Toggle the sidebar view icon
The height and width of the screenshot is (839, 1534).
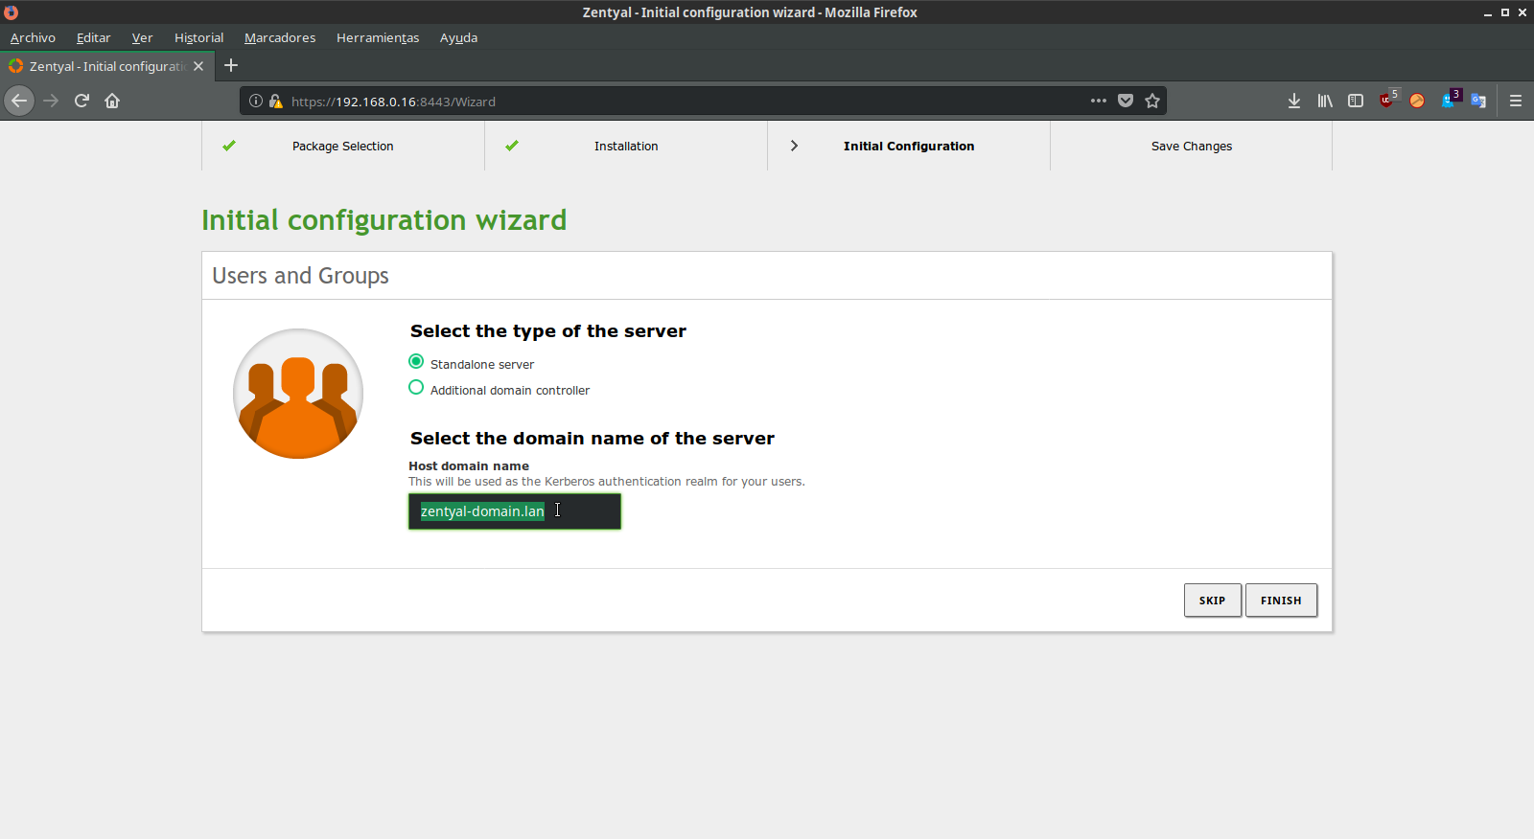pyautogui.click(x=1356, y=101)
